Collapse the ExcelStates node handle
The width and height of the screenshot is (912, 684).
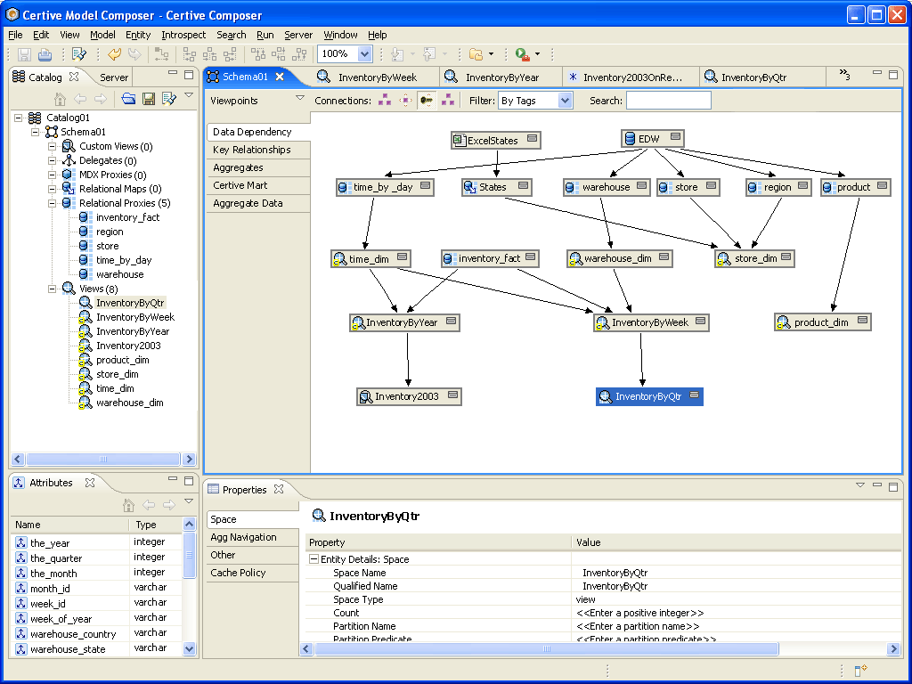click(533, 138)
